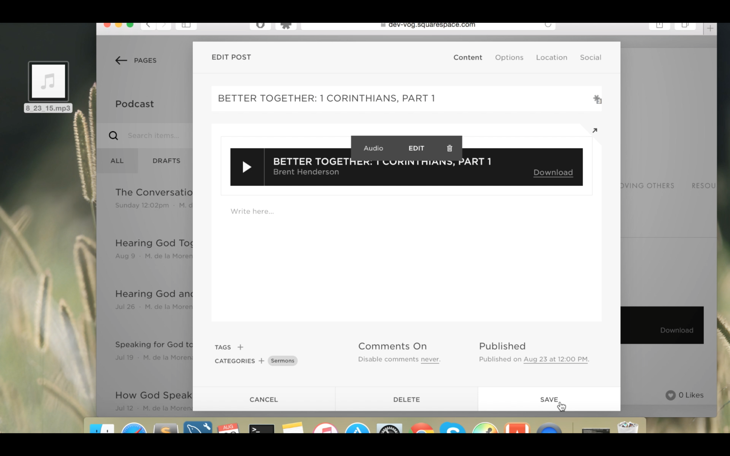Open the 'Hearing God Tog...' Aug 9 entry

click(x=154, y=249)
